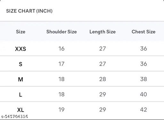Screen dimensions: 164x120
Task: Click chest value 40 in L row
Action: point(143,94)
